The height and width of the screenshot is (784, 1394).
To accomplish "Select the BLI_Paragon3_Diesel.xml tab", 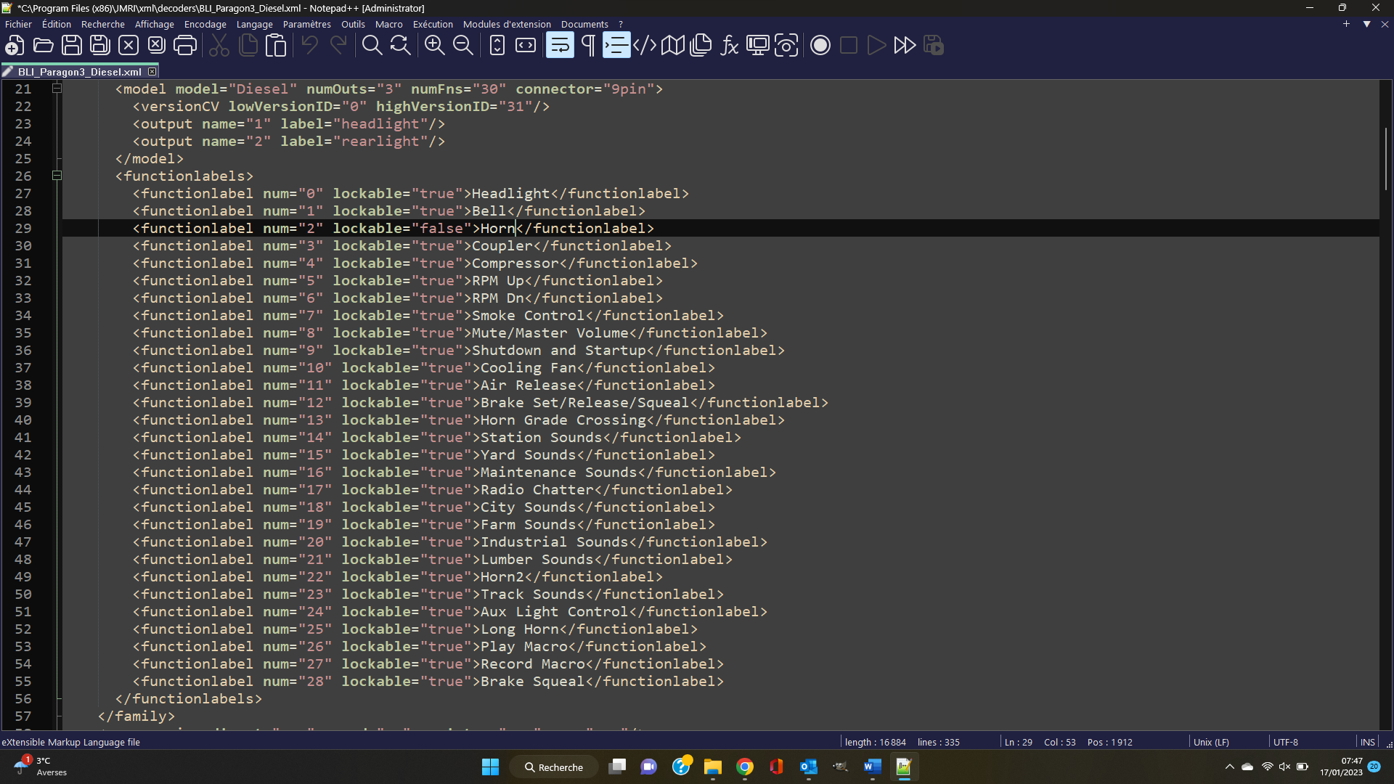I will 79,72.
